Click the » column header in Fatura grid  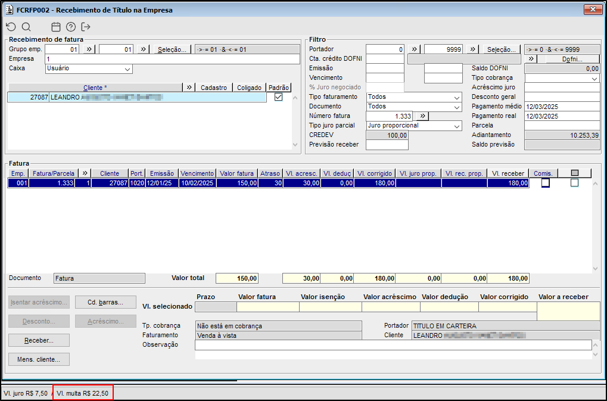click(x=85, y=173)
